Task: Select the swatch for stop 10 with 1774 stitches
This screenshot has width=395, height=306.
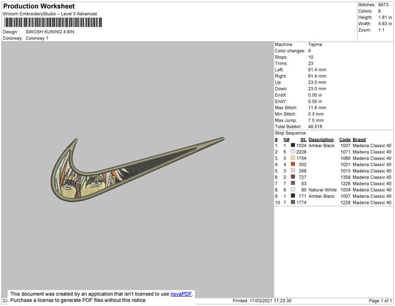Action: (x=293, y=202)
